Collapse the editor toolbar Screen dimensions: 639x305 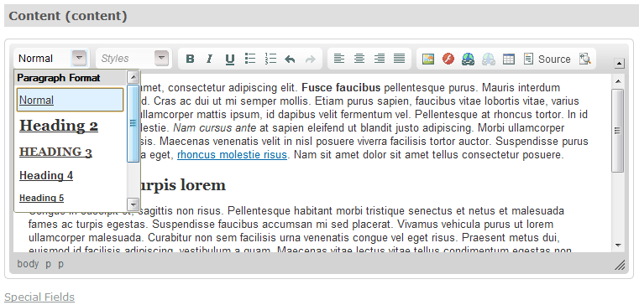click(x=619, y=63)
